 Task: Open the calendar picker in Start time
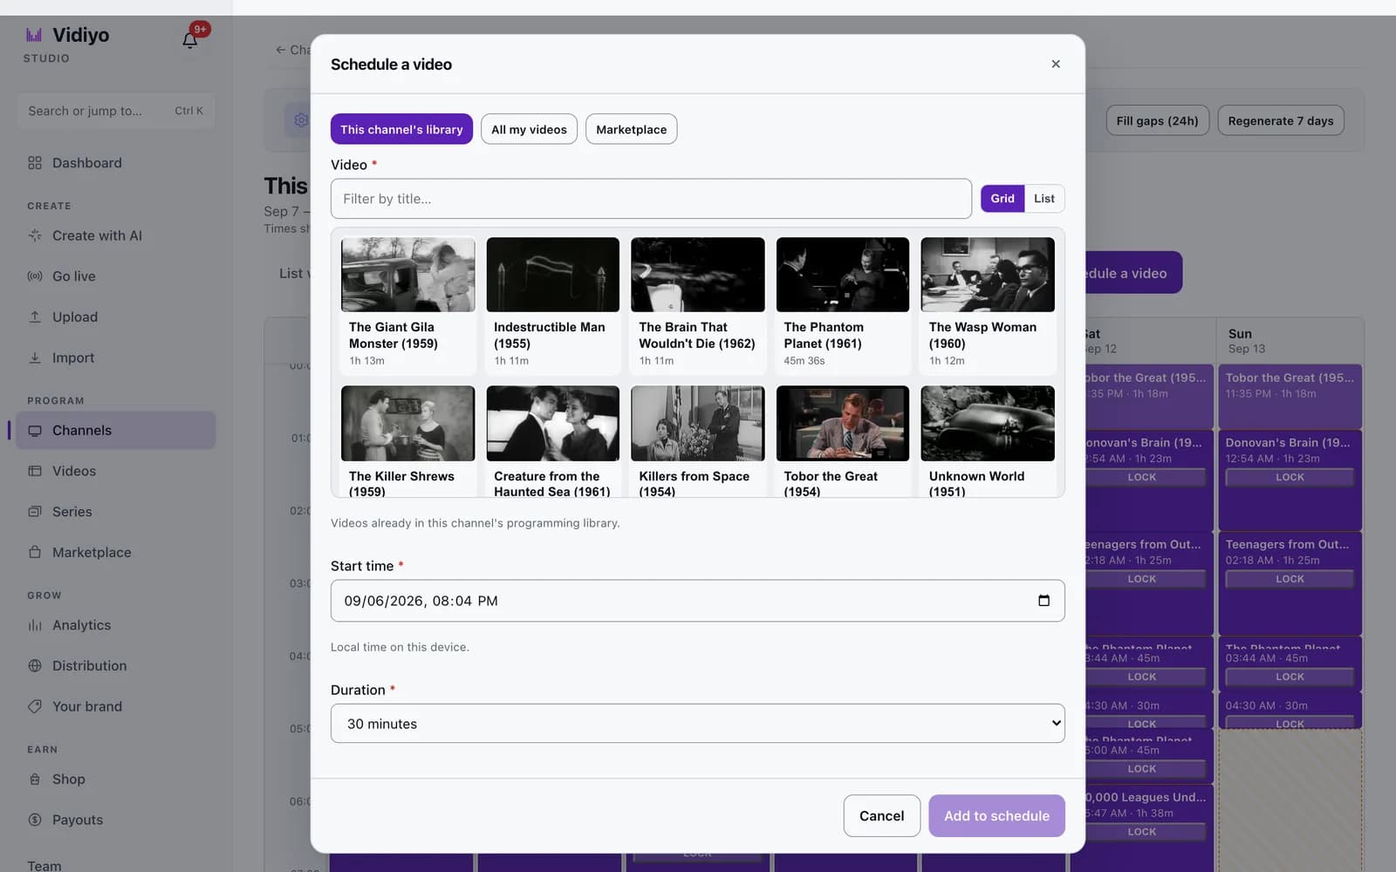tap(1044, 601)
